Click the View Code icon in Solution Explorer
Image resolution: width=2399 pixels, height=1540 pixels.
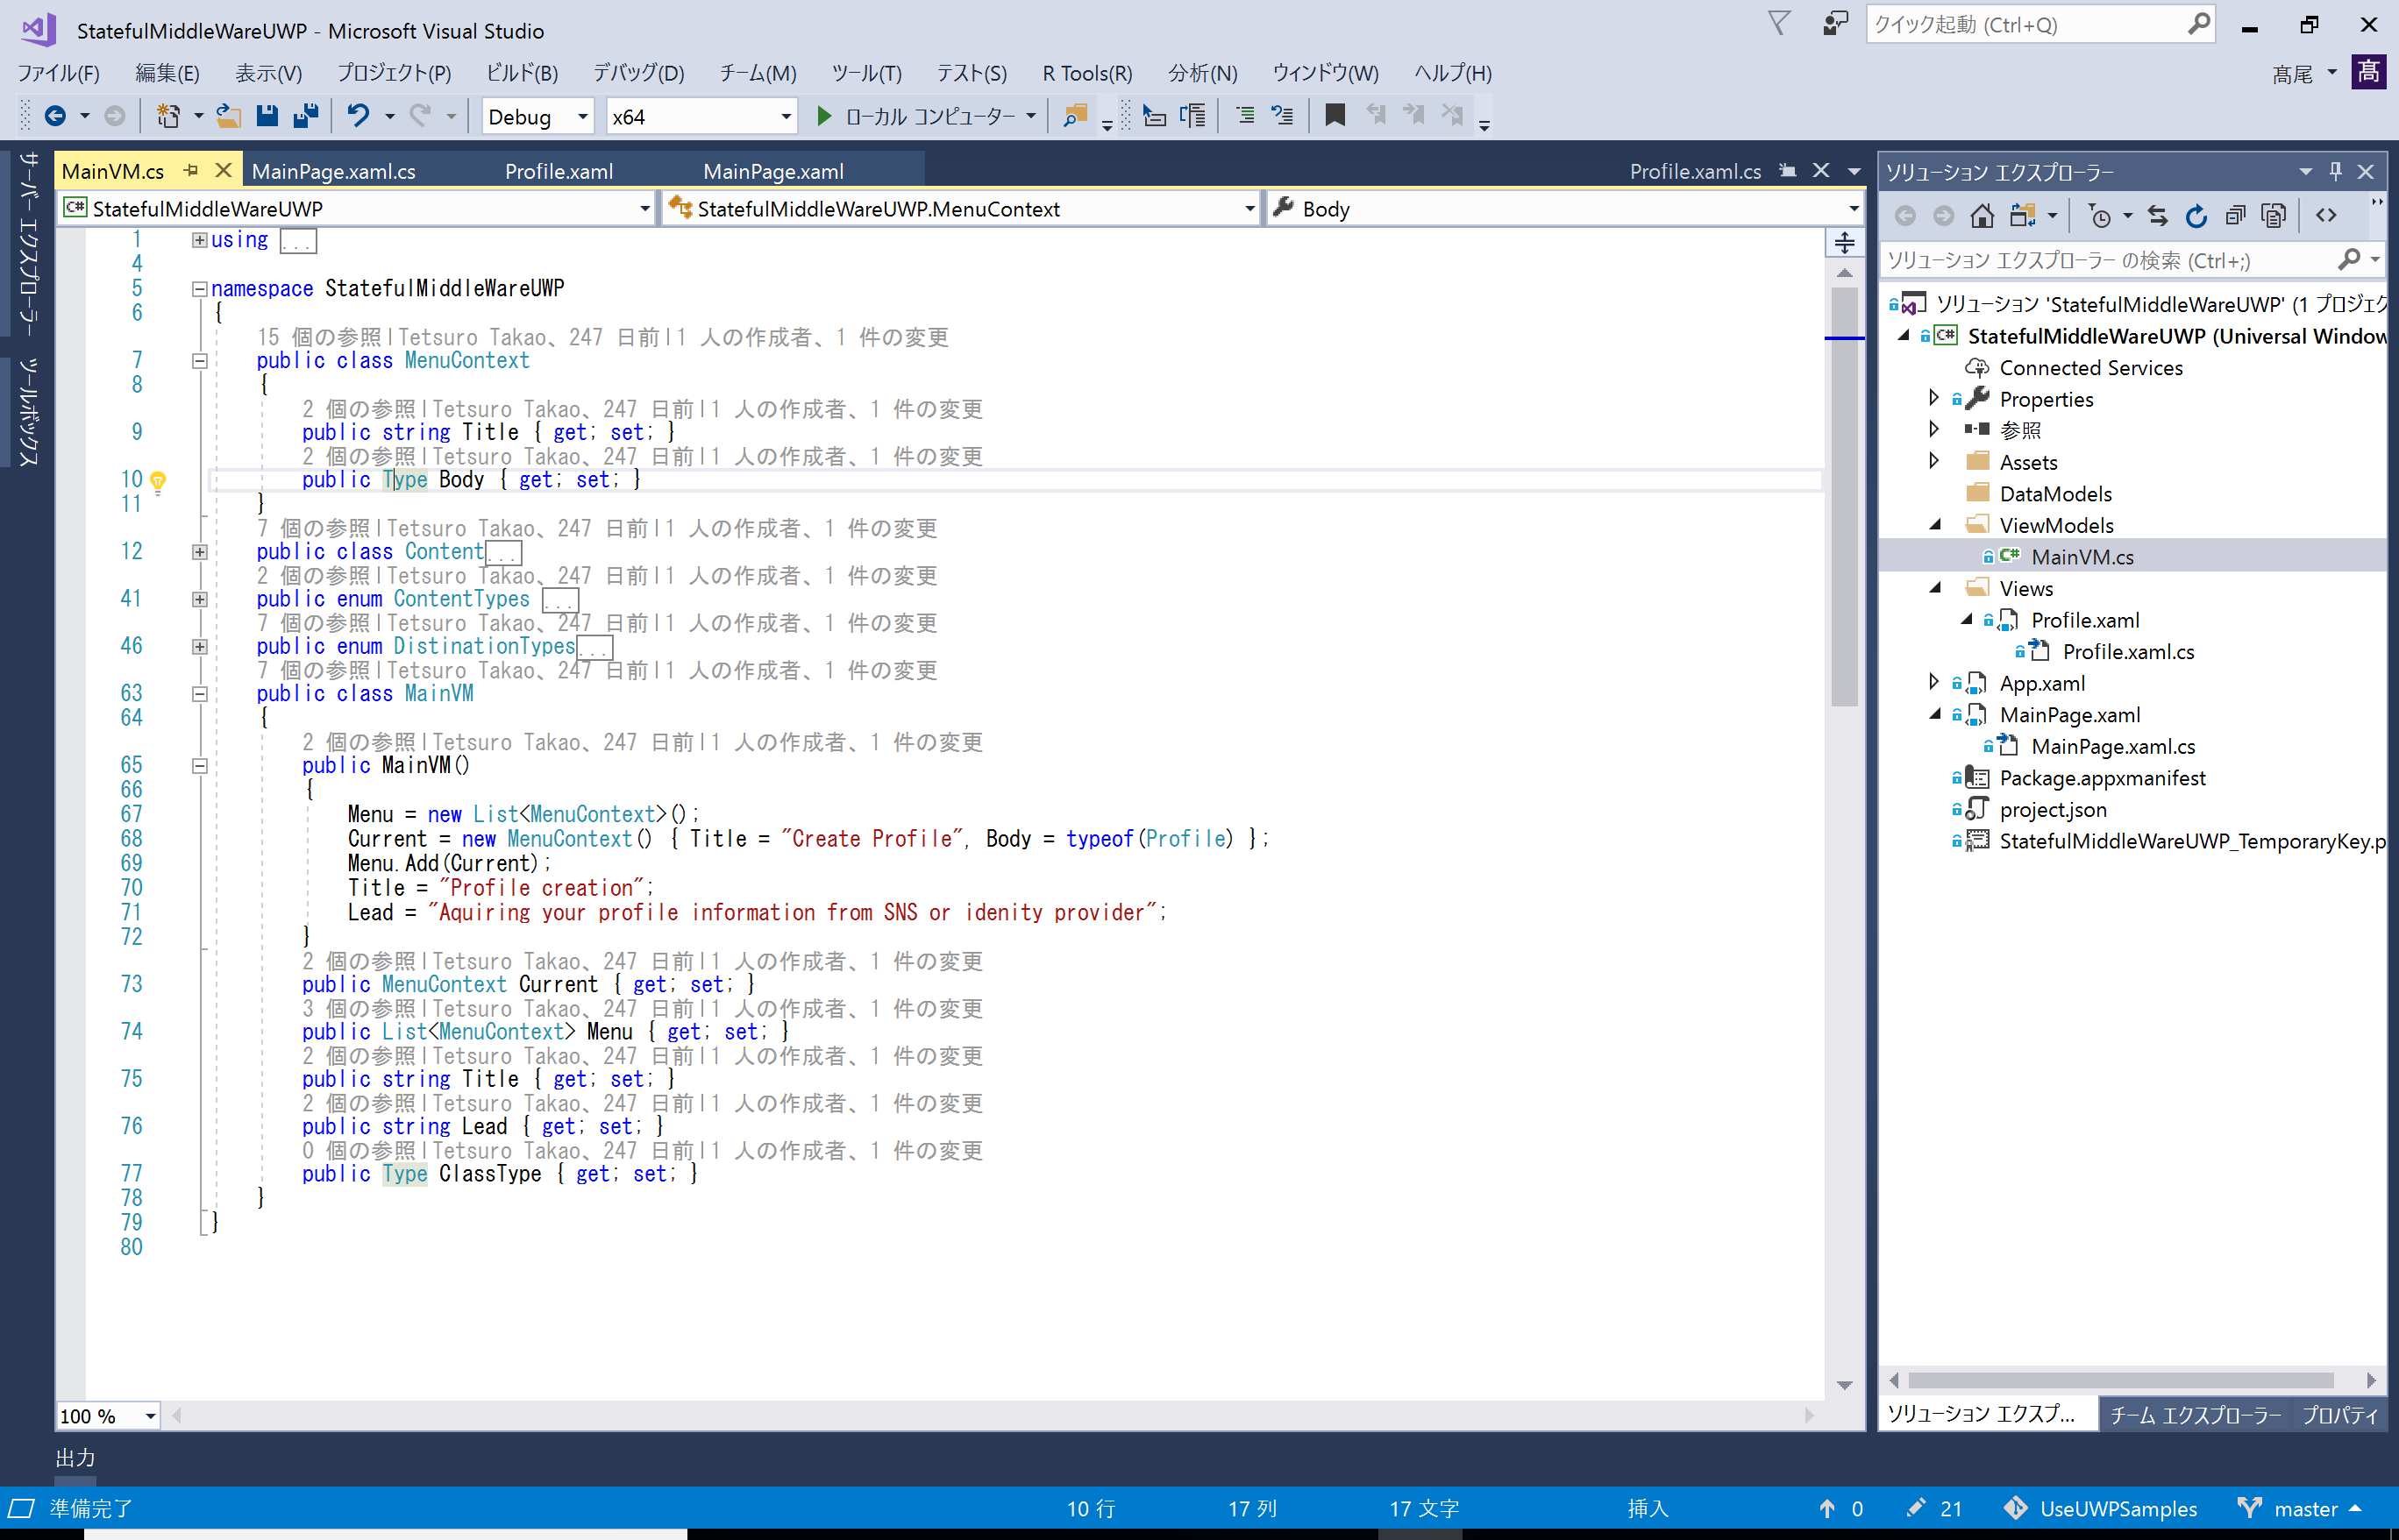[2326, 216]
